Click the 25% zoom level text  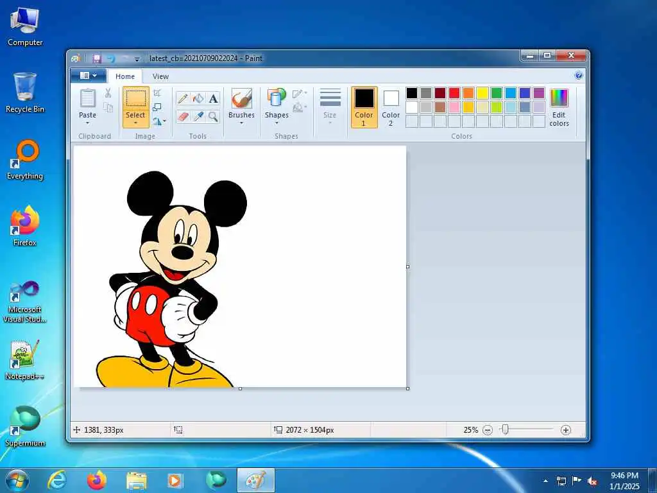pos(470,429)
